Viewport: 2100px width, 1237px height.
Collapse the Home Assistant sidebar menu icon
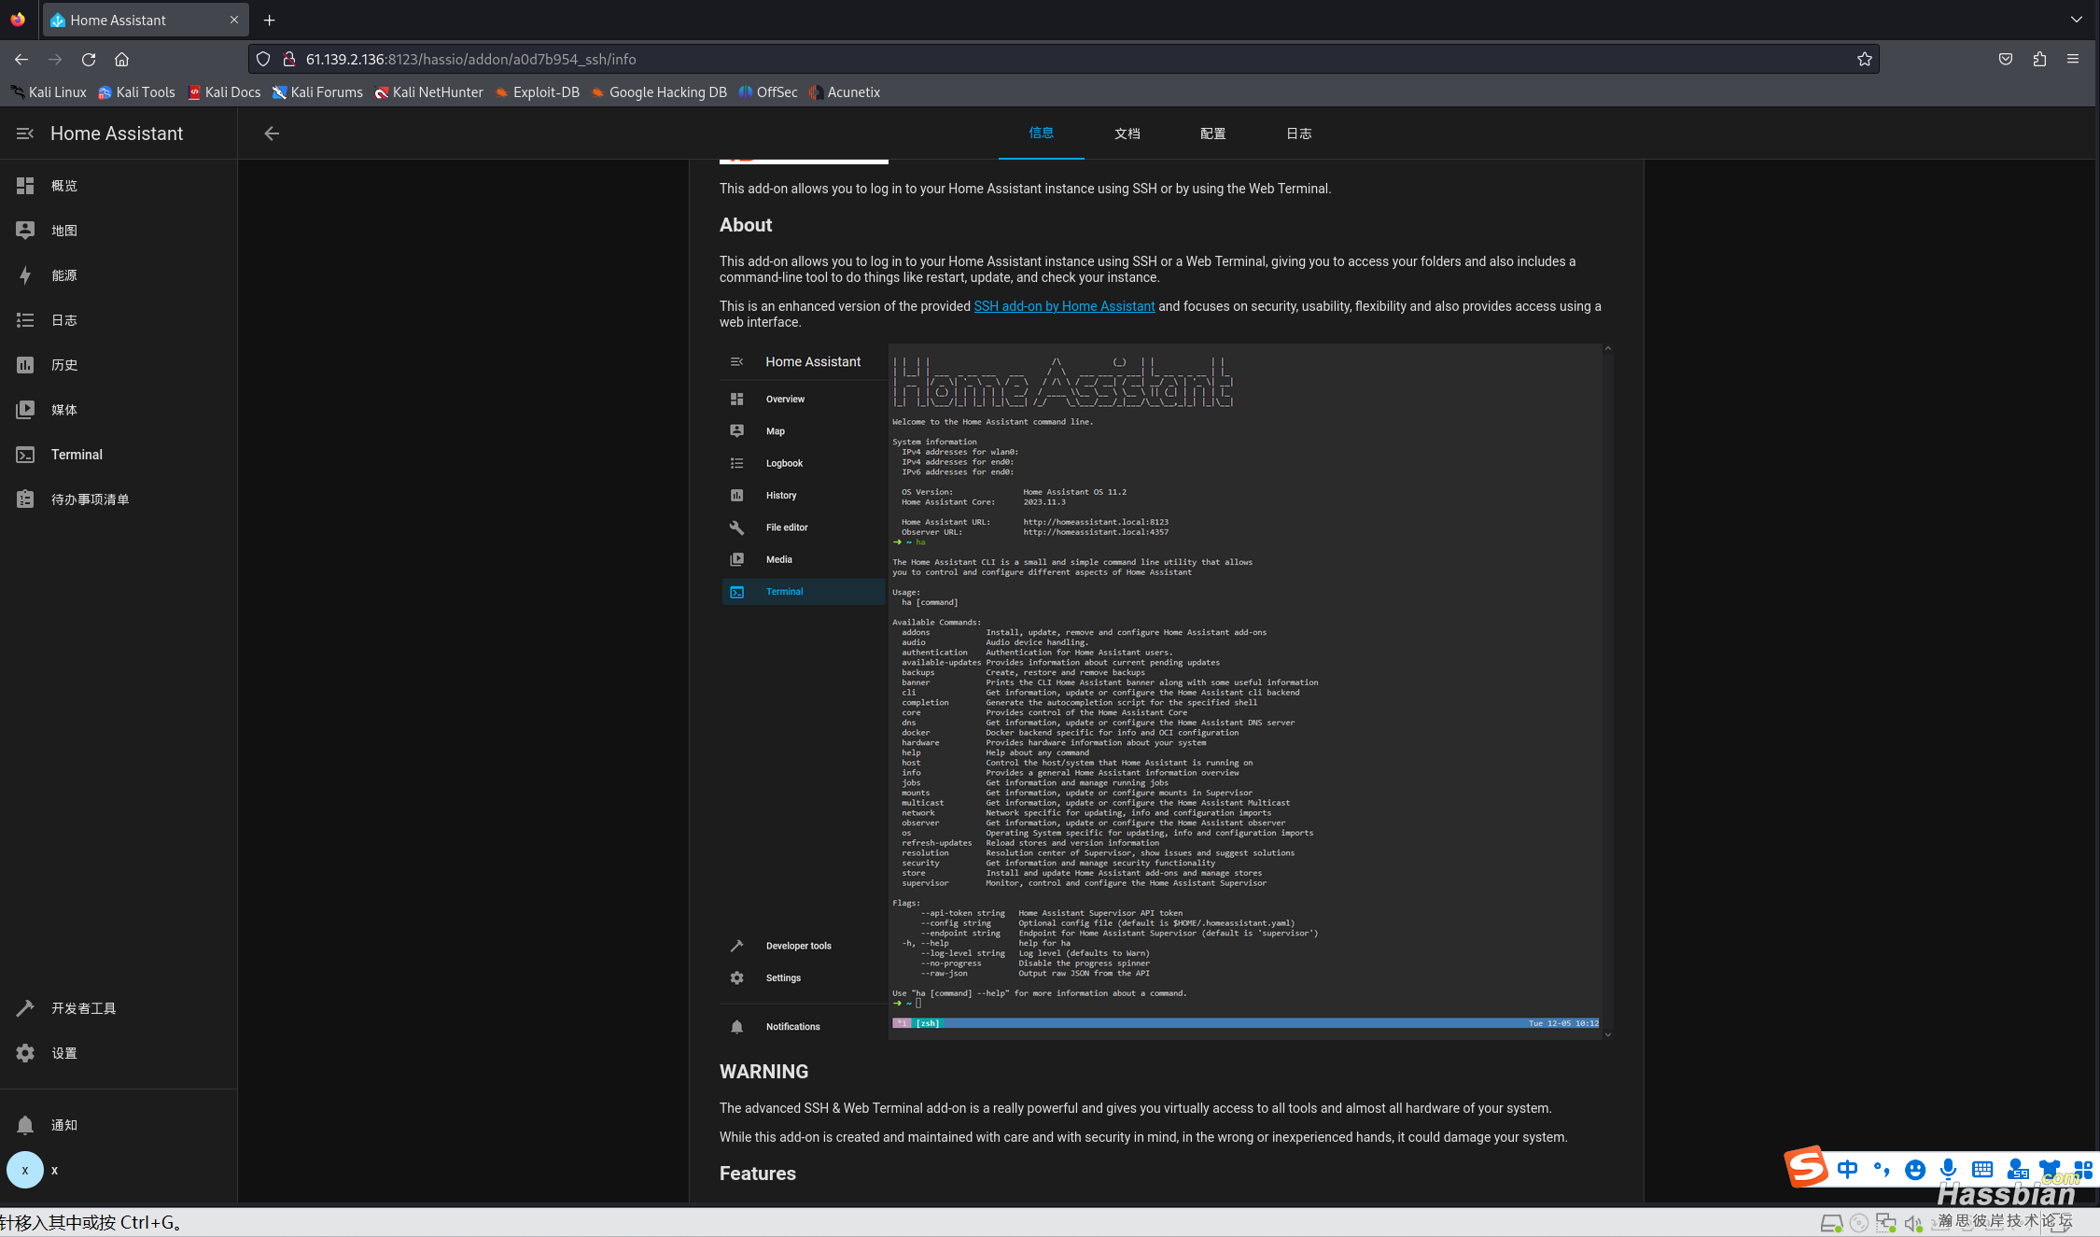pos(25,134)
